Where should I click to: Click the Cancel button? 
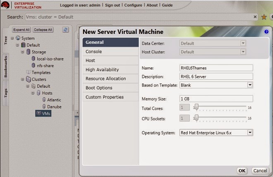click(x=260, y=170)
